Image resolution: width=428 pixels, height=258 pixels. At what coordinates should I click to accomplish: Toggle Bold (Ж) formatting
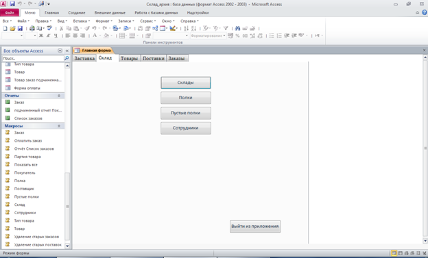tap(41, 36)
